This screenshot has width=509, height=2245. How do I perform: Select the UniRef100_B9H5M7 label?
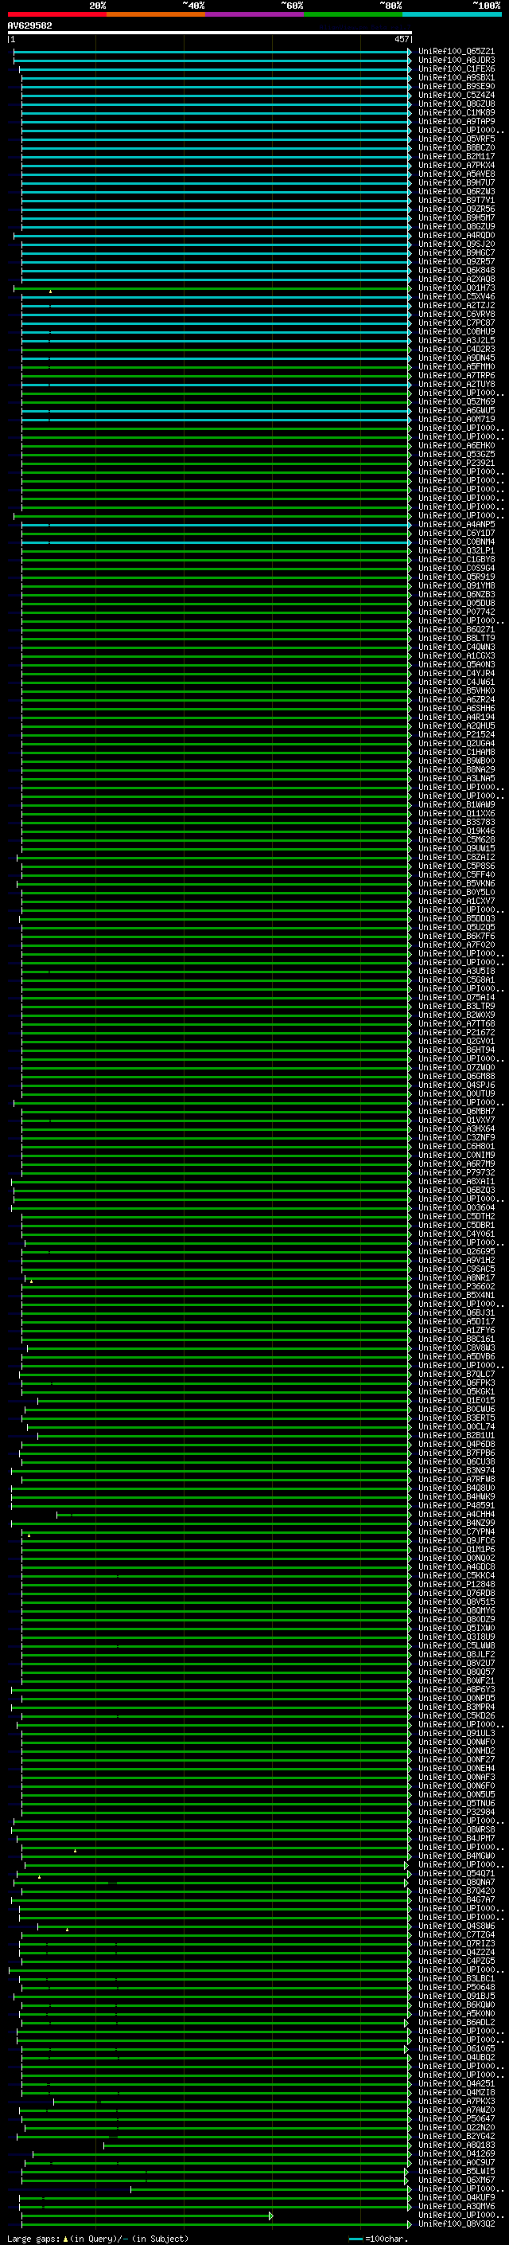click(x=456, y=218)
